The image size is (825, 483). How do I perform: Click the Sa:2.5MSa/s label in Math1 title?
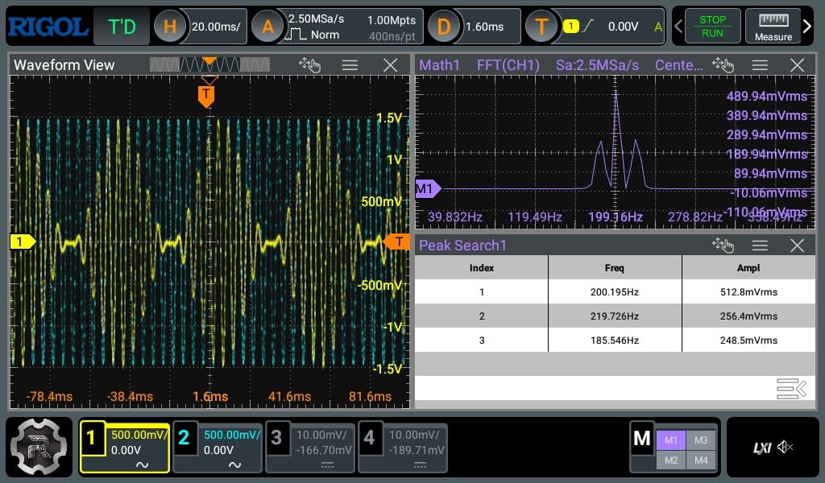point(597,65)
